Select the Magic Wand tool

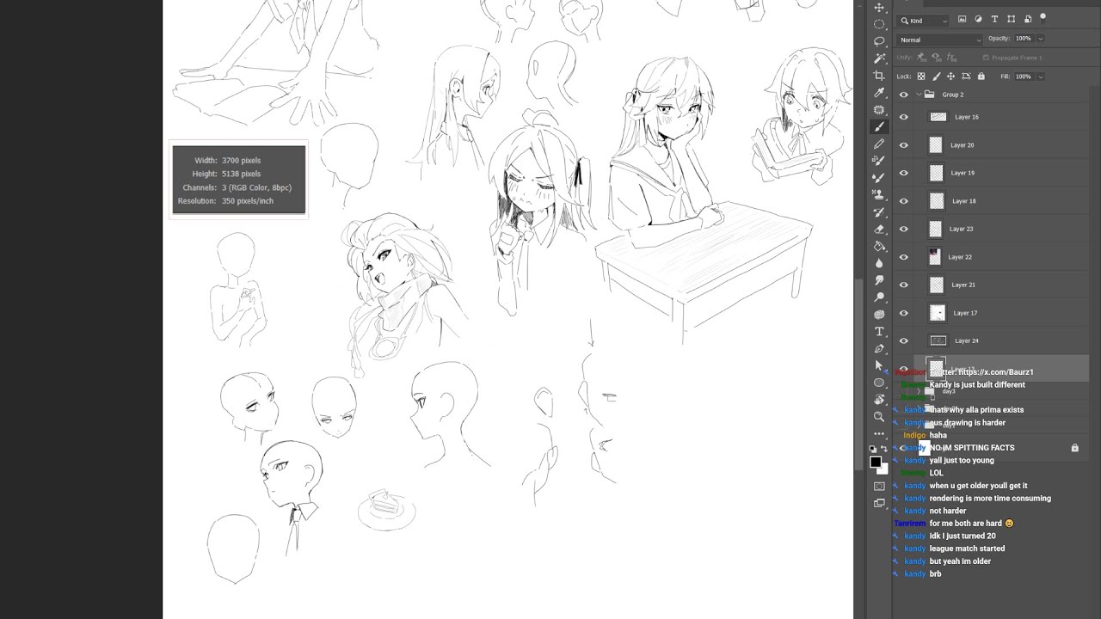[x=879, y=58]
